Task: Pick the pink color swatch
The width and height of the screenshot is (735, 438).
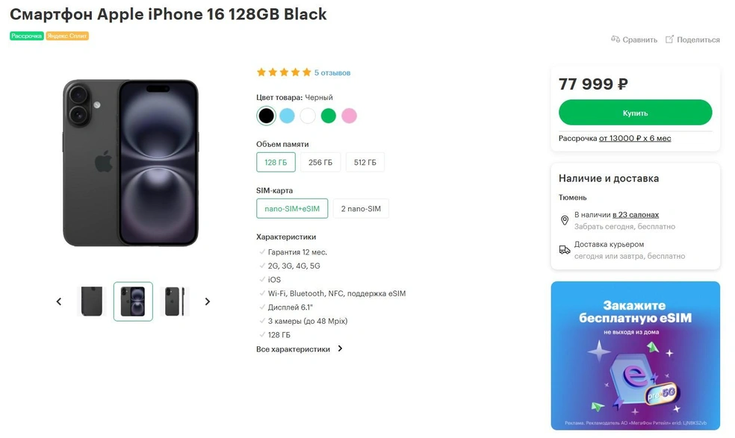Action: (x=349, y=116)
